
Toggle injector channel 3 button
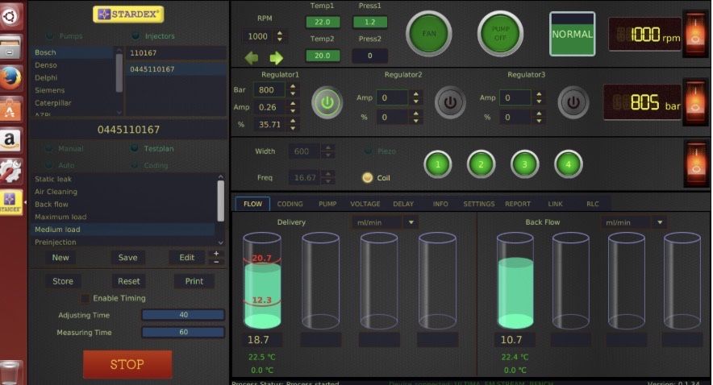tap(524, 164)
